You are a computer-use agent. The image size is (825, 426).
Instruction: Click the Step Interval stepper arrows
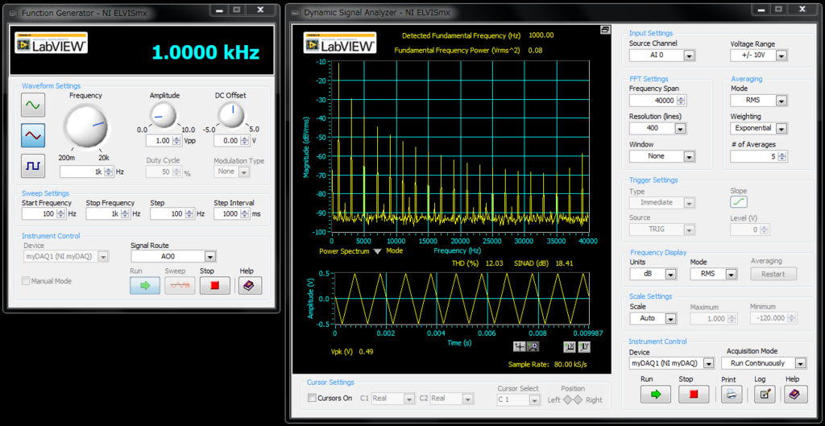(x=245, y=214)
